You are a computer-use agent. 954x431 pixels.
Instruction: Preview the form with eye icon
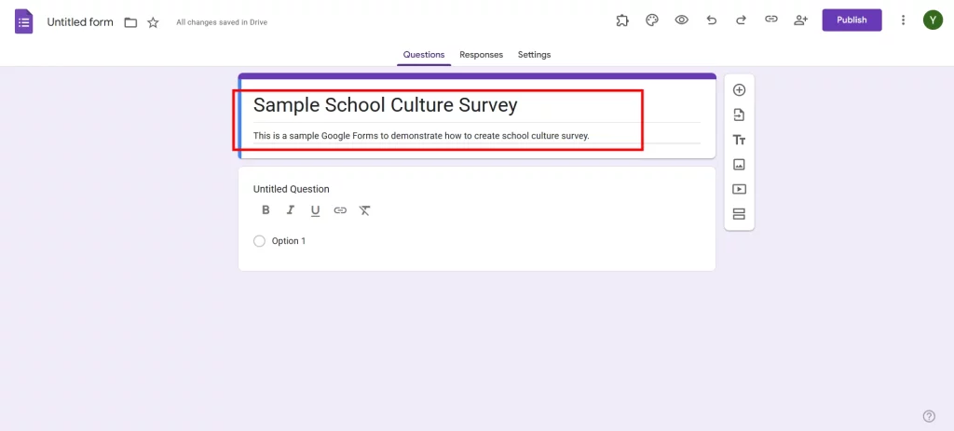coord(681,20)
